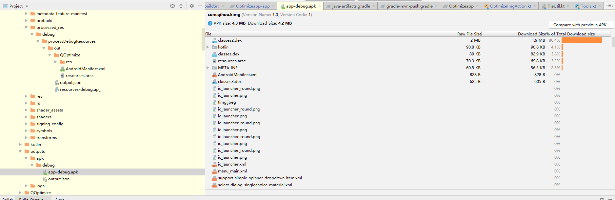Select the QOptimize root folder row
615x200 pixels.
(x=102, y=193)
